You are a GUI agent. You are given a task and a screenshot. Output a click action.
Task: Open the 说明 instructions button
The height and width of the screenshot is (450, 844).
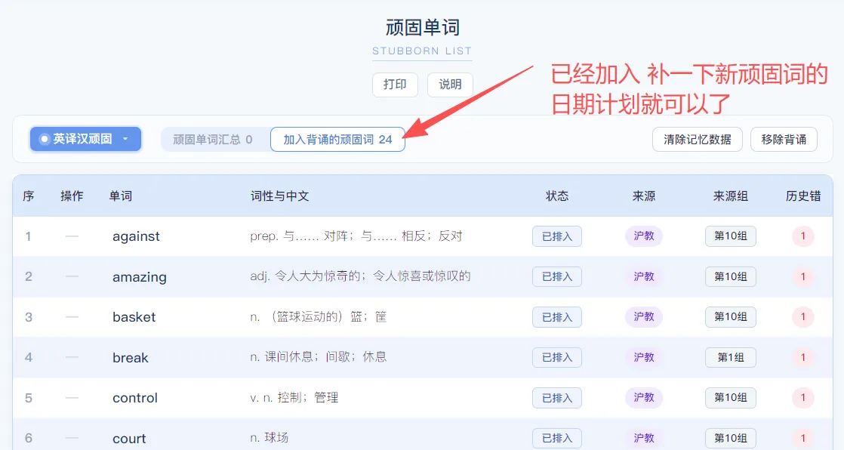tap(450, 85)
